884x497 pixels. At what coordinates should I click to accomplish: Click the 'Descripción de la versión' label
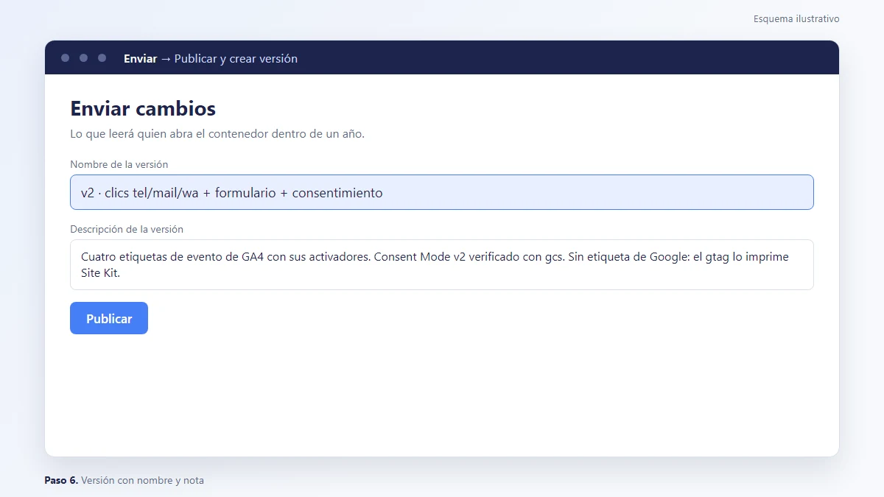127,229
